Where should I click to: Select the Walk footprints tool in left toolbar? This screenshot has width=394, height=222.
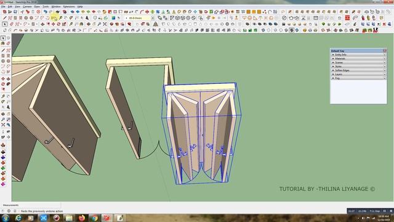coord(3,137)
